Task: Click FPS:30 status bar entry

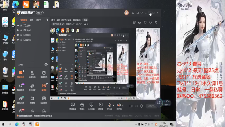Action: click(x=117, y=116)
